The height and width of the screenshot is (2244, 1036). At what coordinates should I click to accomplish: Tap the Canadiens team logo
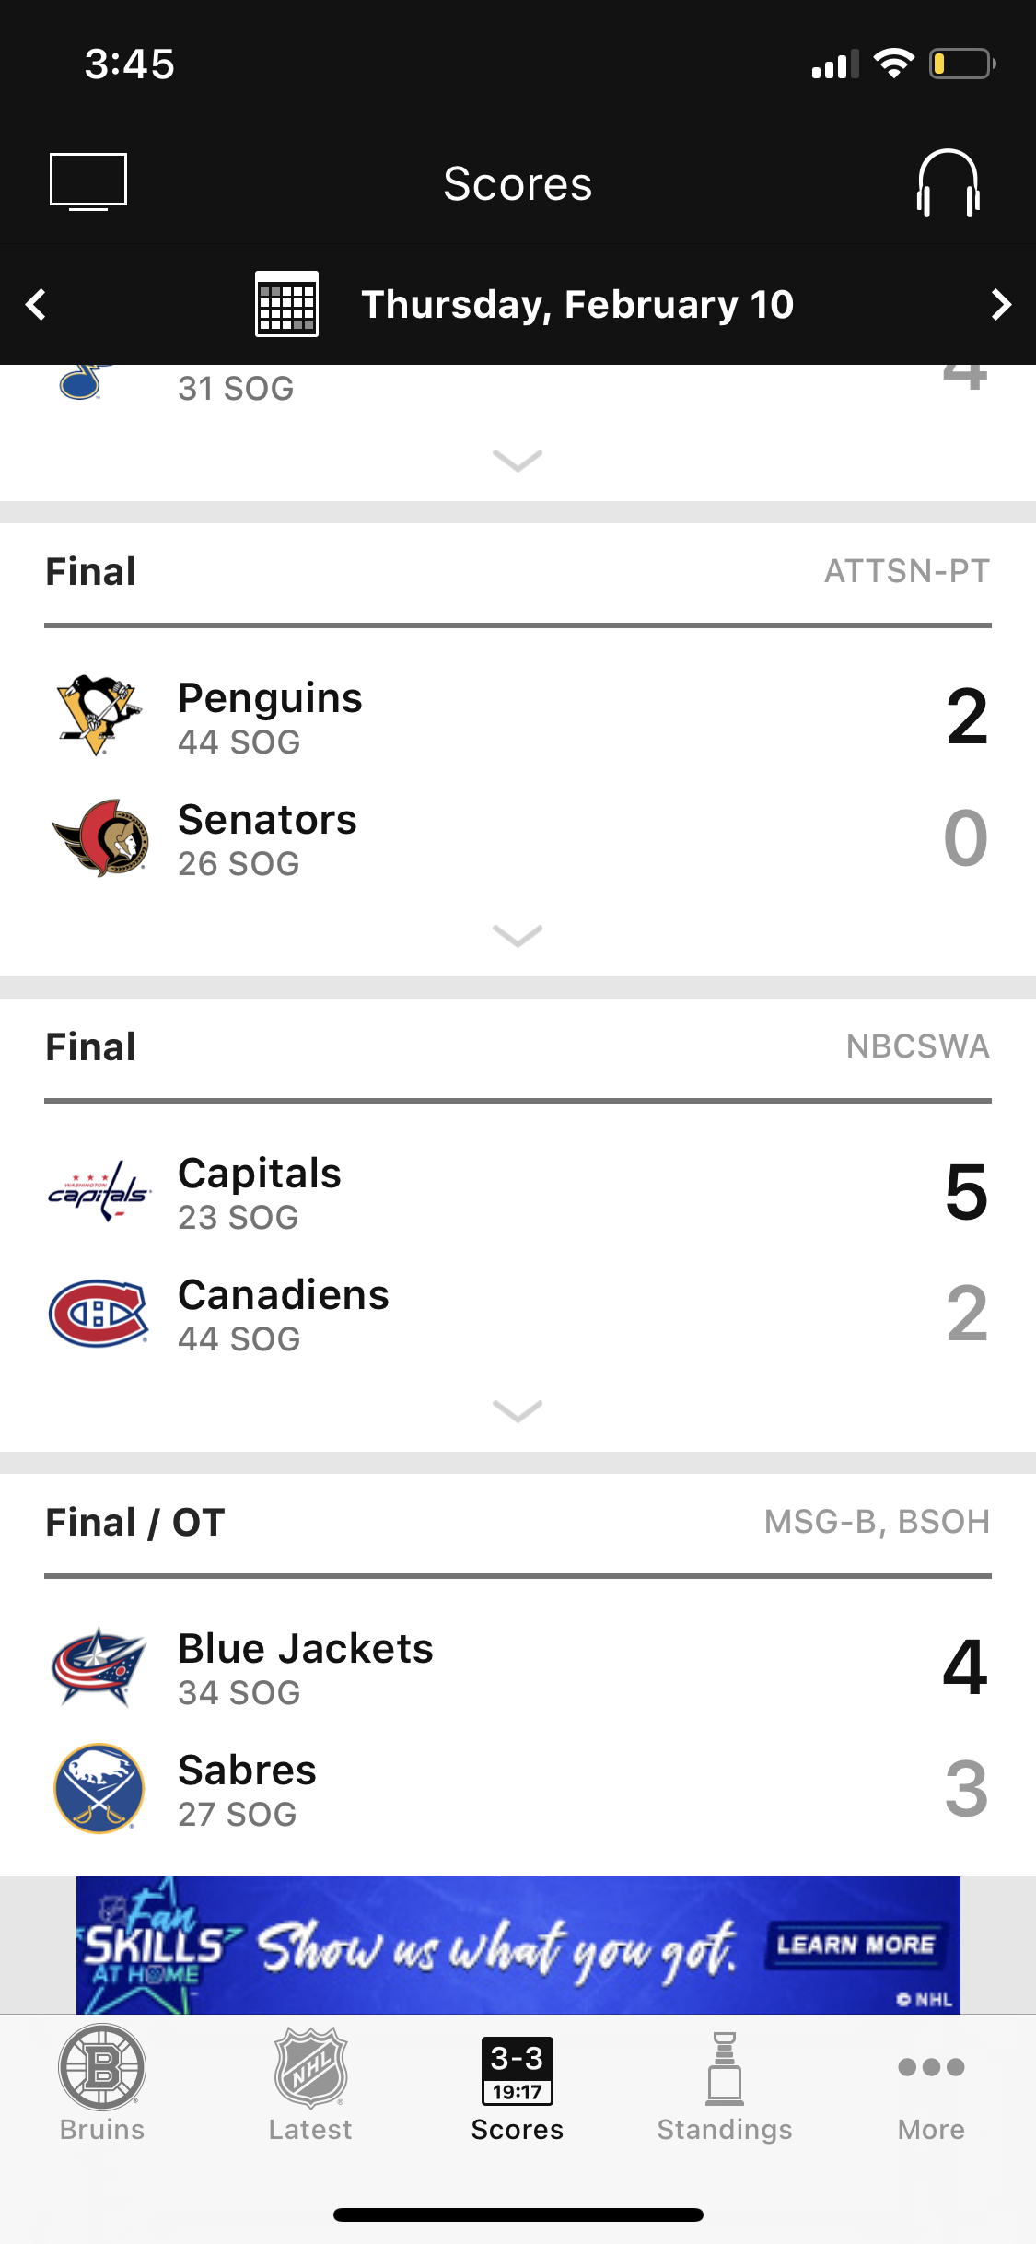pyautogui.click(x=99, y=1314)
